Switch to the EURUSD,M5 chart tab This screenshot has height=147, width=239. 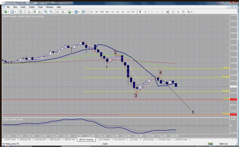coord(25,139)
